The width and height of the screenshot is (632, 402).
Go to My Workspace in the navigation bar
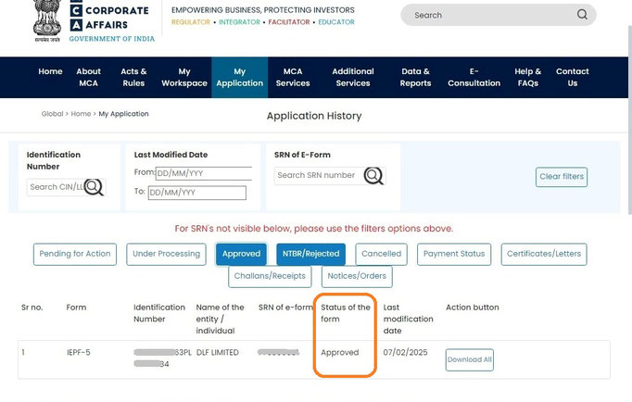pyautogui.click(x=184, y=77)
